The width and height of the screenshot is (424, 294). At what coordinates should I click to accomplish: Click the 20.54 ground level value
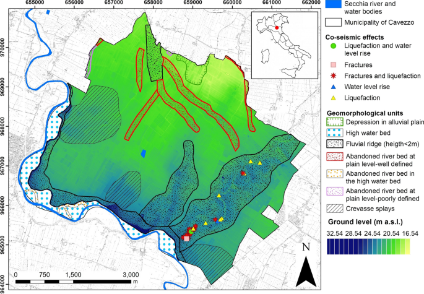pyautogui.click(x=391, y=233)
